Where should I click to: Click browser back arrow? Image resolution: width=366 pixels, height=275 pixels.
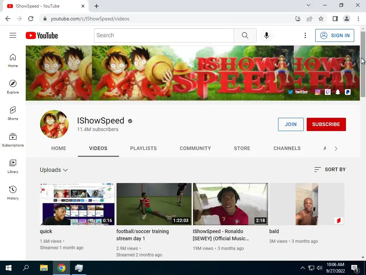8,19
